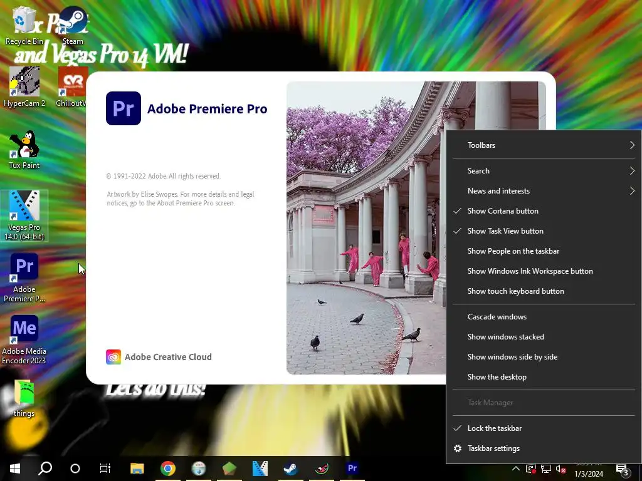Expand the Search submenu

point(544,171)
